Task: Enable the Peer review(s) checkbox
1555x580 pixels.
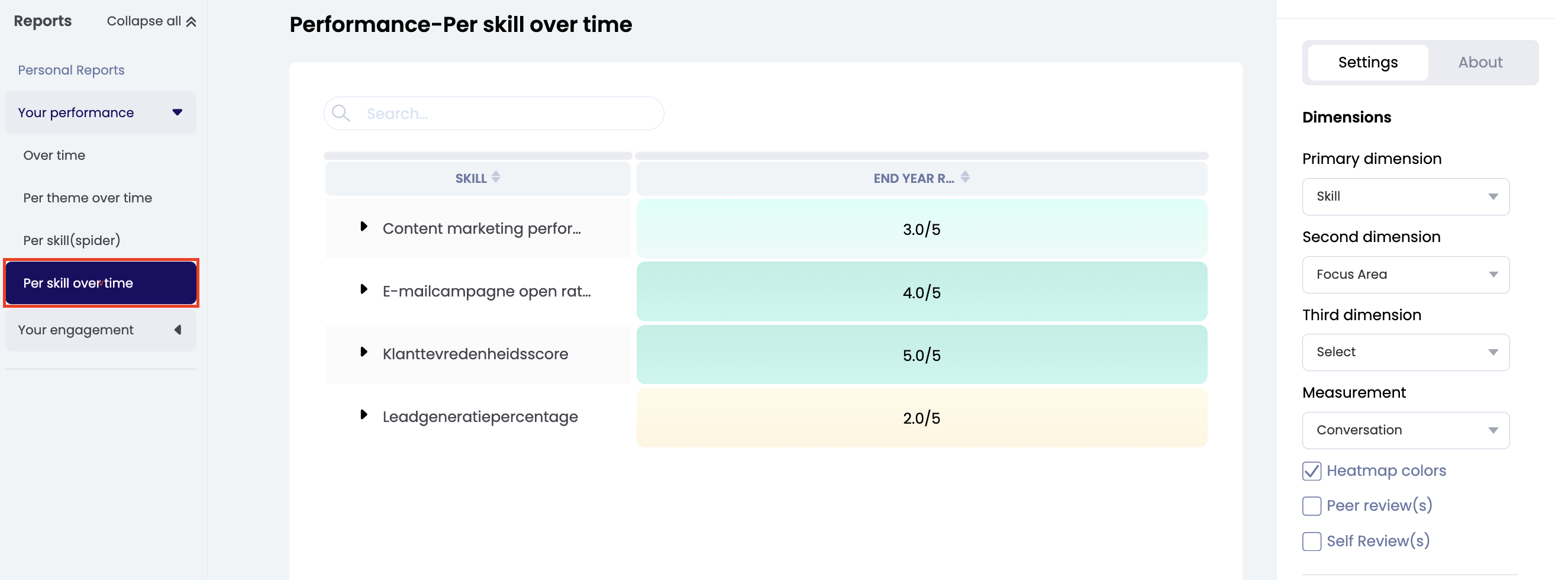Action: 1311,506
